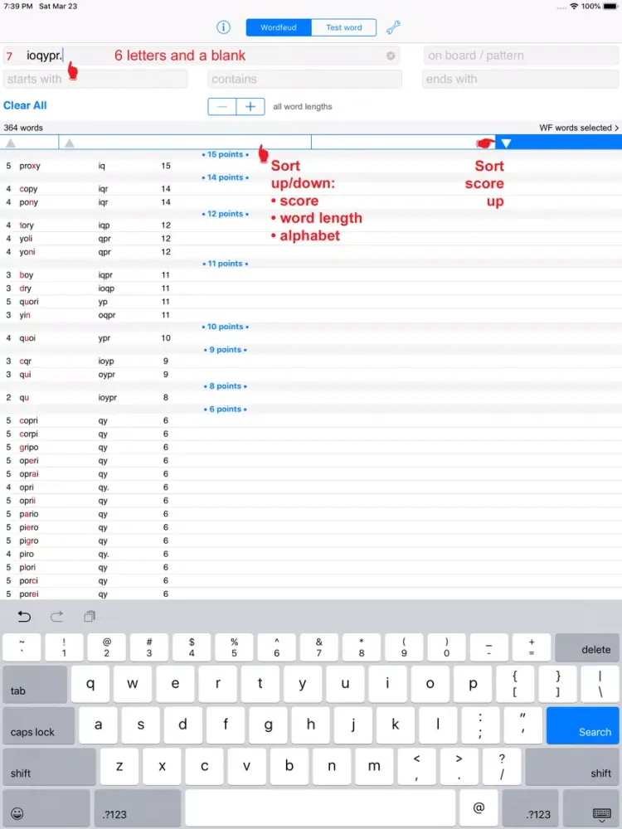Image resolution: width=622 pixels, height=829 pixels.
Task: Select the word 'quoi' in the results
Action: [x=27, y=338]
